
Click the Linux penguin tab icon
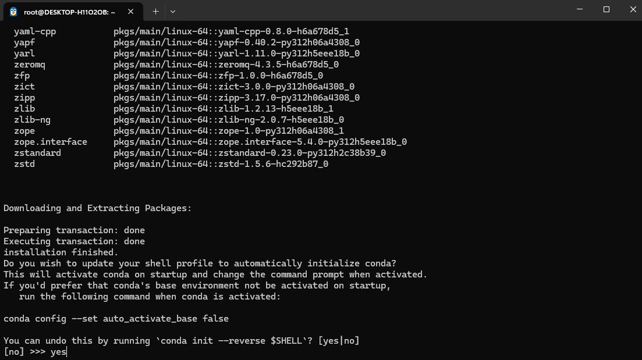click(x=13, y=12)
